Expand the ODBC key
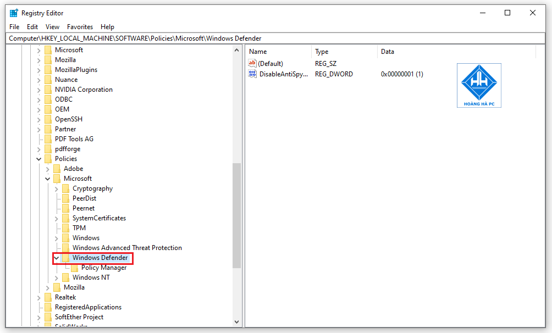The height and width of the screenshot is (333, 552). point(39,100)
